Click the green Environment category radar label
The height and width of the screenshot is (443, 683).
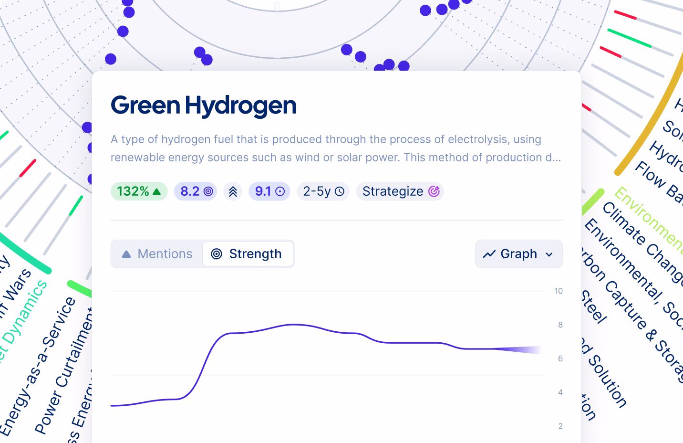(649, 219)
